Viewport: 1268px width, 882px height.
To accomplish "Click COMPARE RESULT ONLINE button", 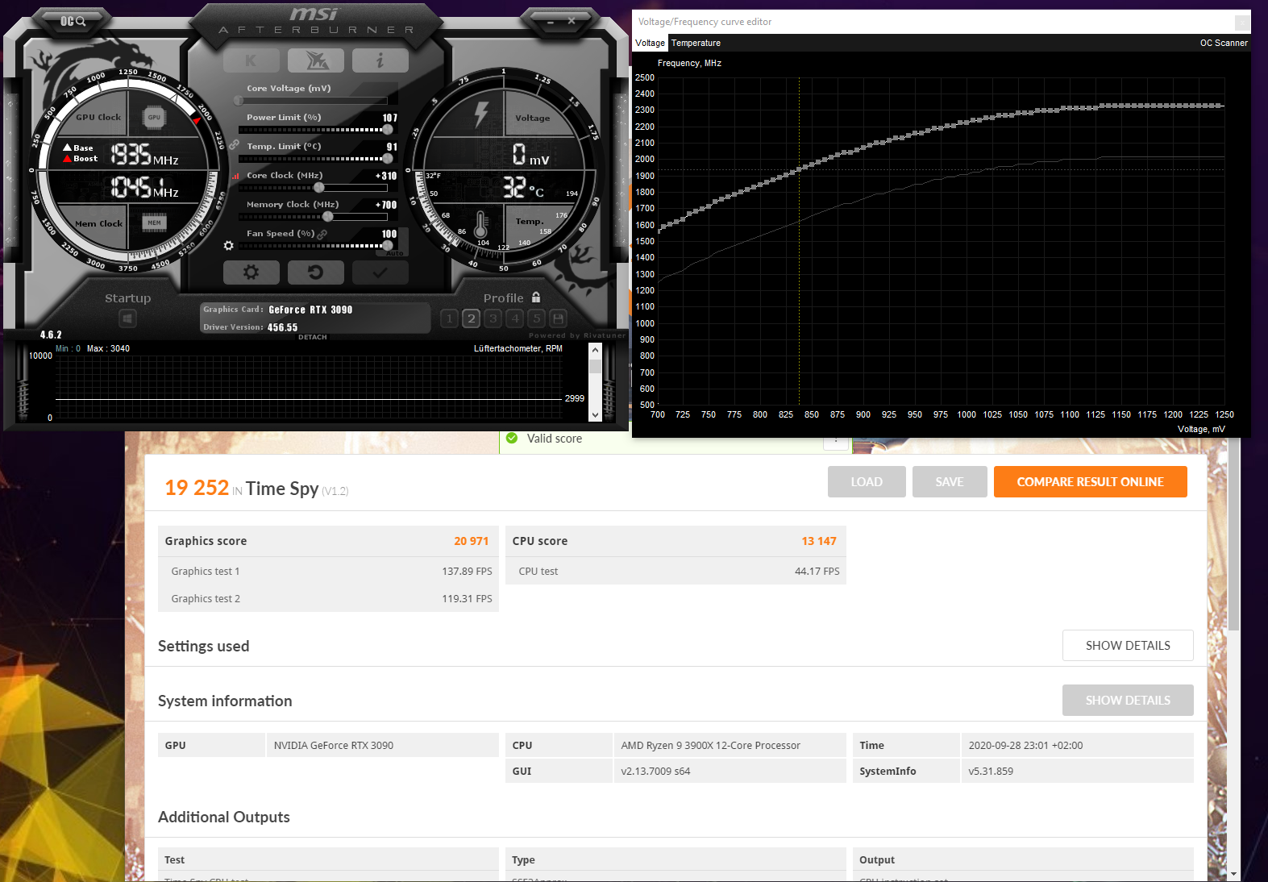I will click(x=1091, y=482).
